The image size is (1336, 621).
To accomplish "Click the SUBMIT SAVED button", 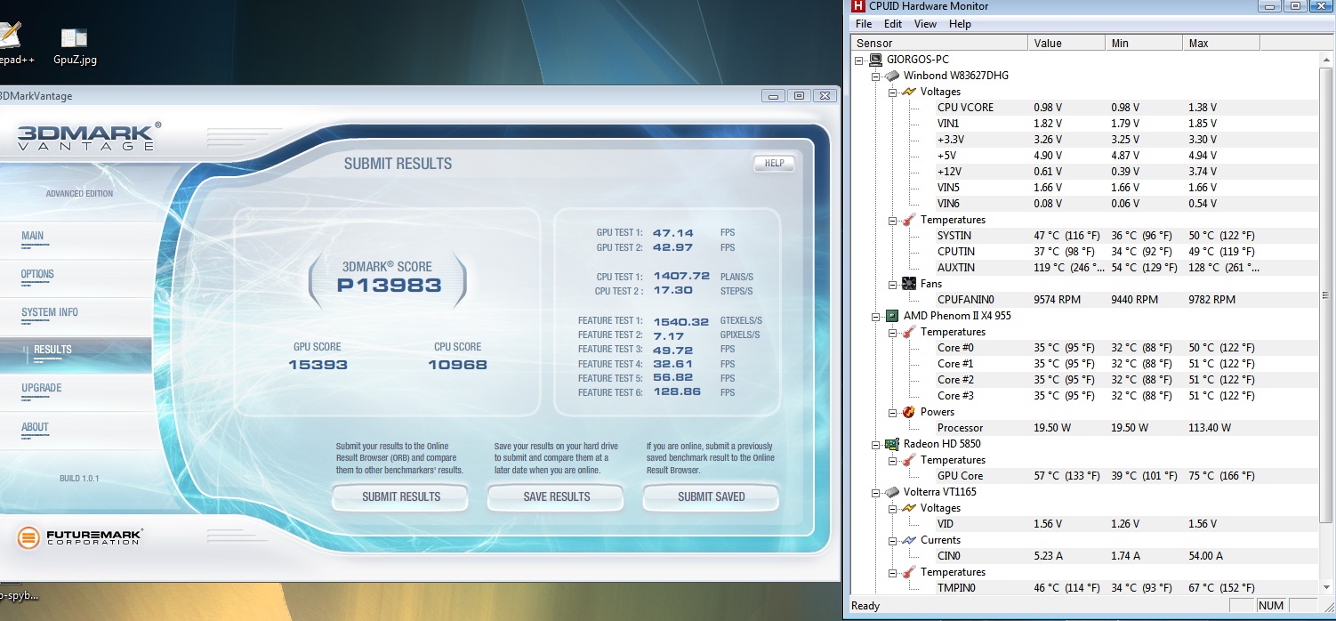I will pyautogui.click(x=712, y=497).
